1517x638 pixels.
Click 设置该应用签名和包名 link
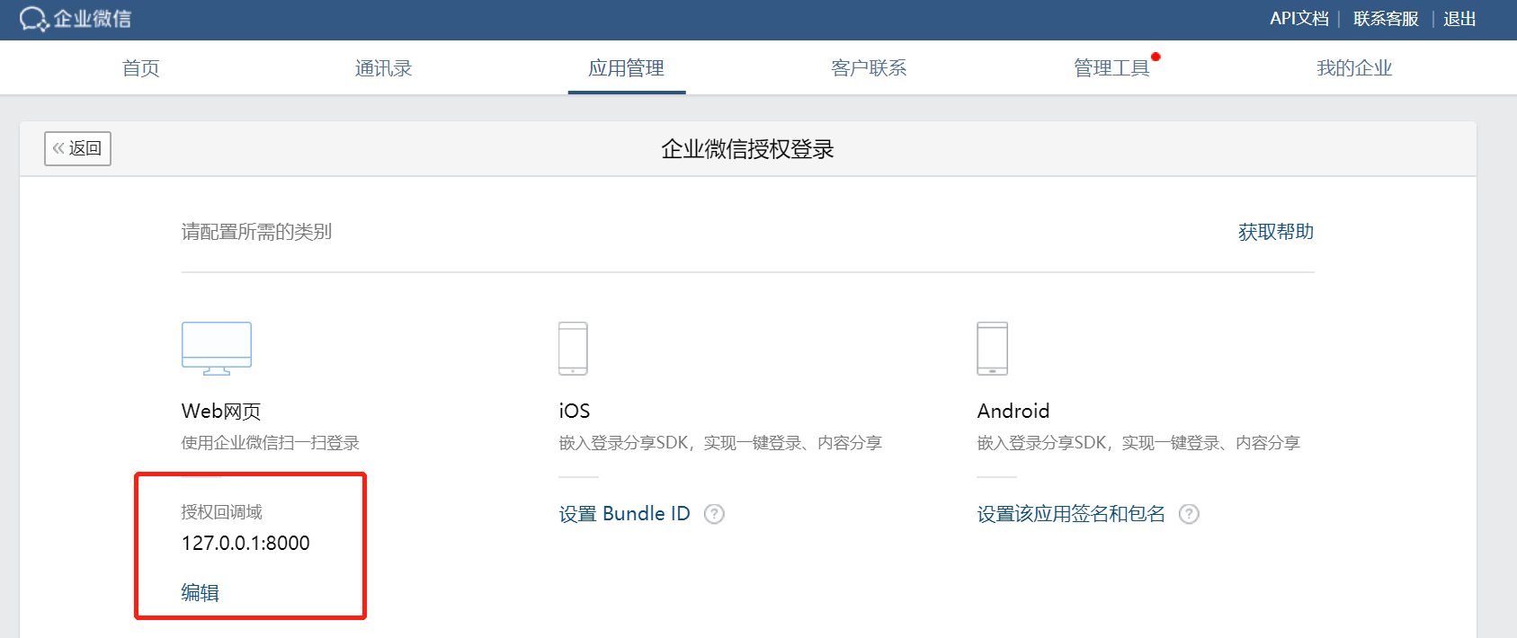click(x=1071, y=514)
